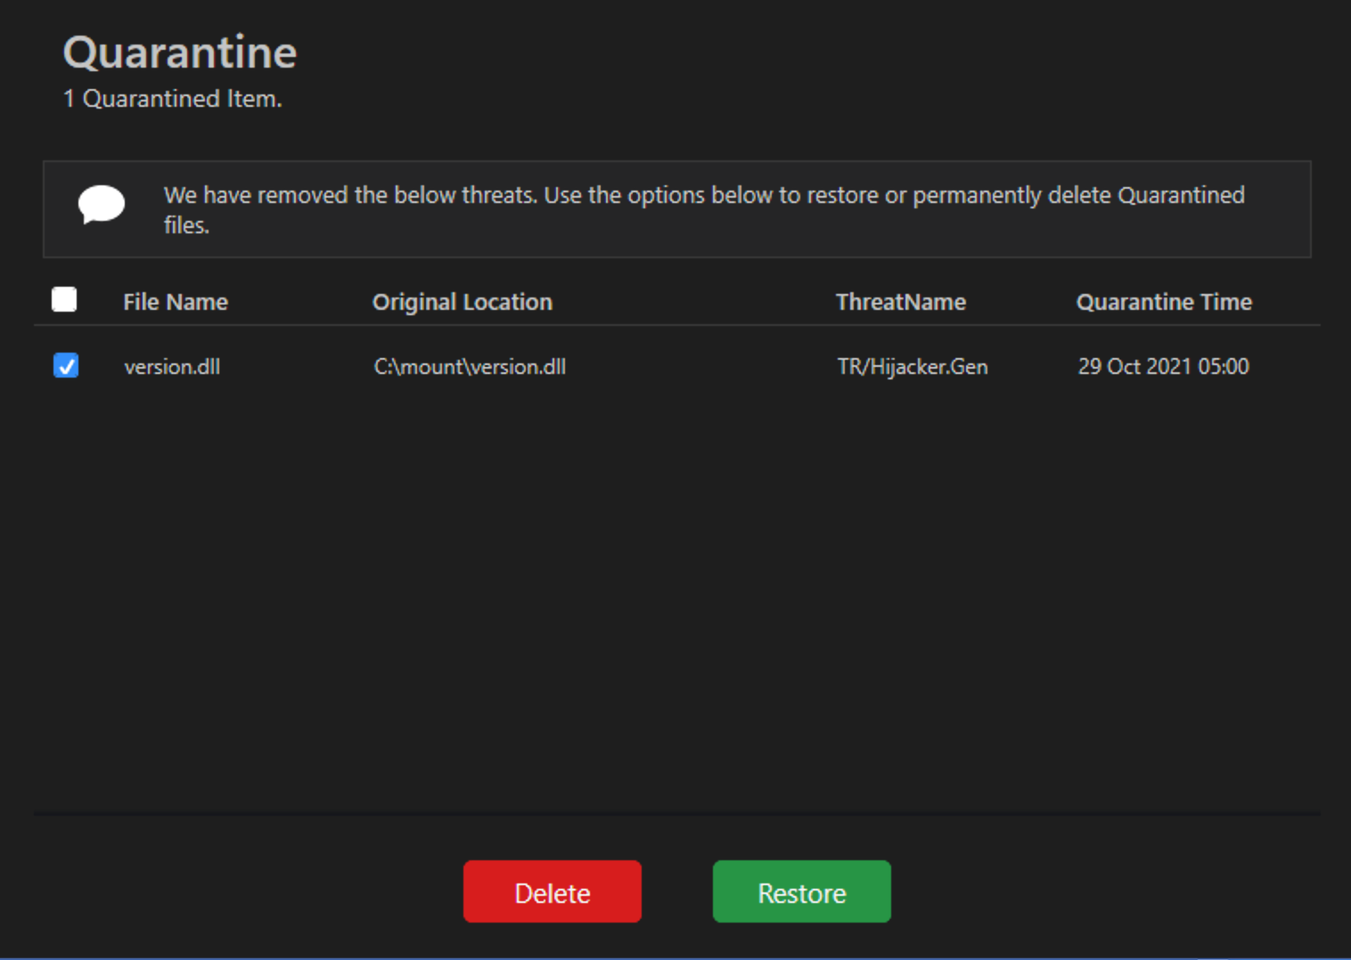Select the version.dll file name cell
1351x960 pixels.
coord(172,366)
